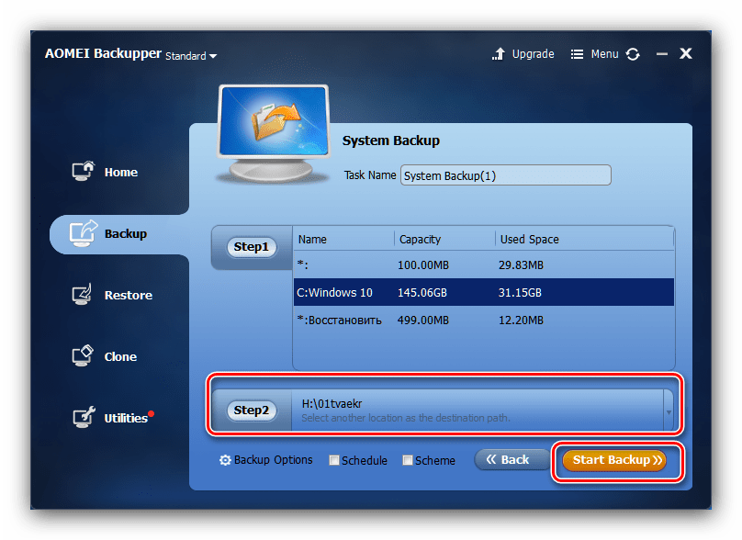Click the Upgrade arrow icon
Image resolution: width=742 pixels, height=540 pixels.
pos(500,54)
